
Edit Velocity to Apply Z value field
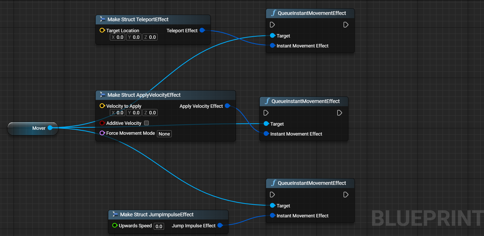pyautogui.click(x=150, y=112)
